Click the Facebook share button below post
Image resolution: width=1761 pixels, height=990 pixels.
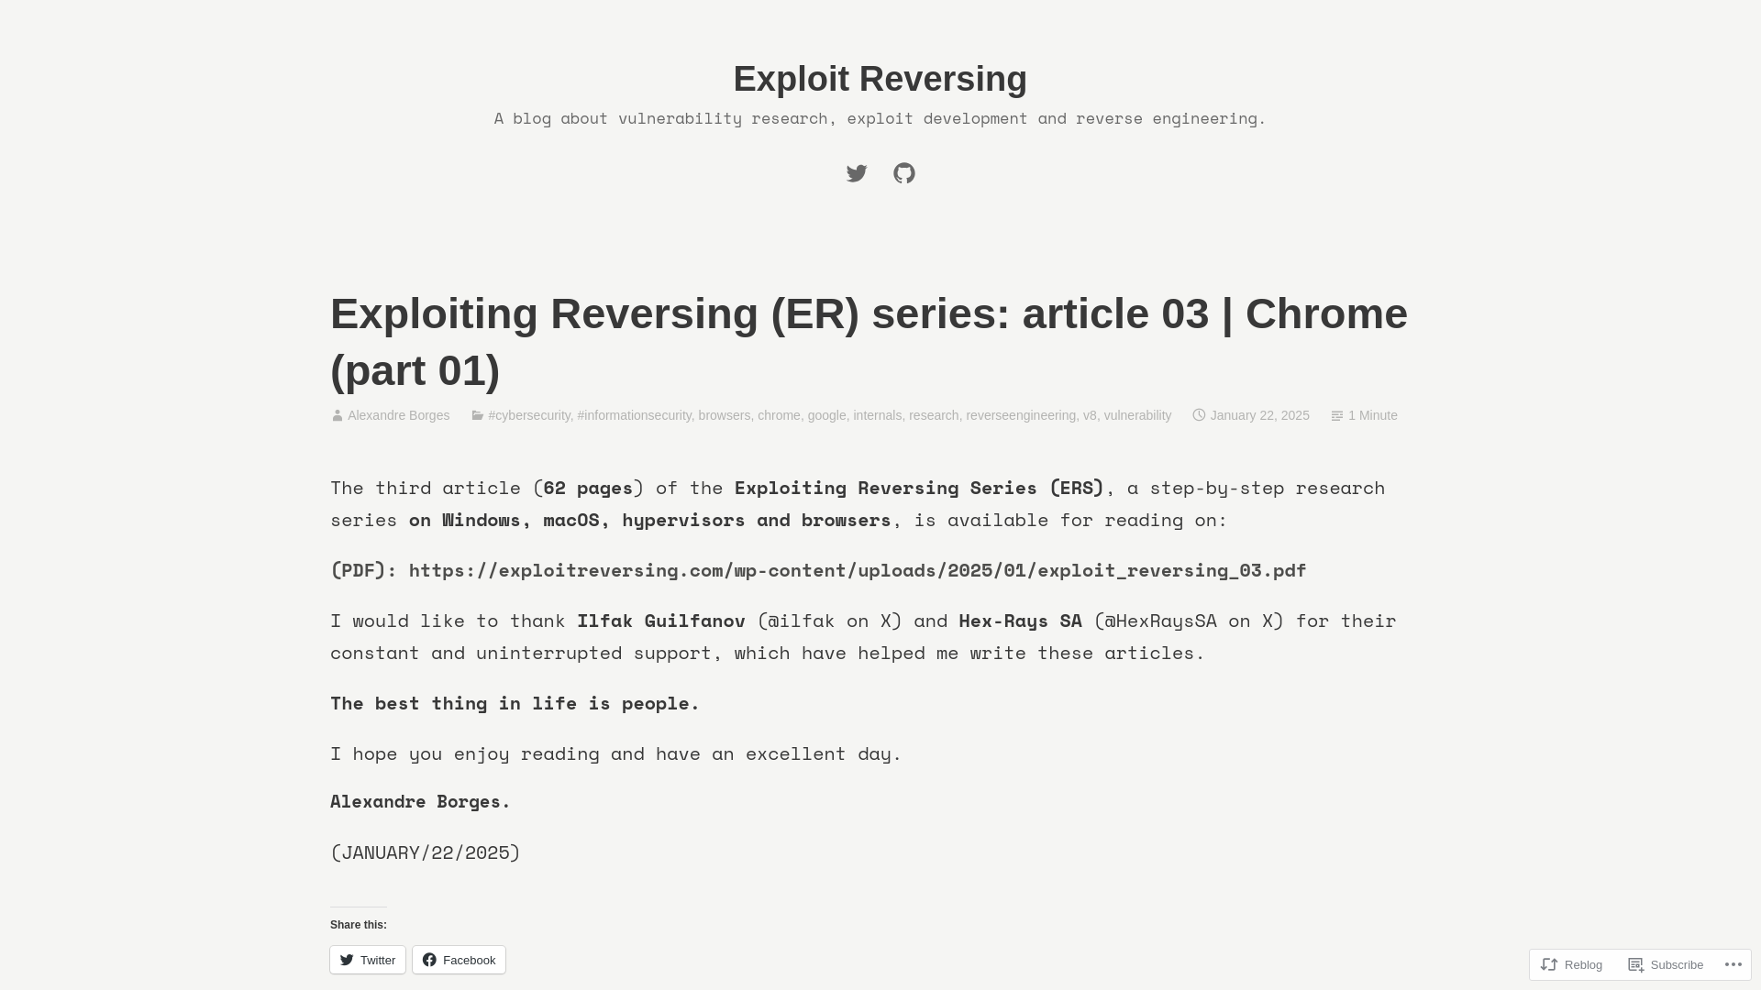tap(459, 960)
